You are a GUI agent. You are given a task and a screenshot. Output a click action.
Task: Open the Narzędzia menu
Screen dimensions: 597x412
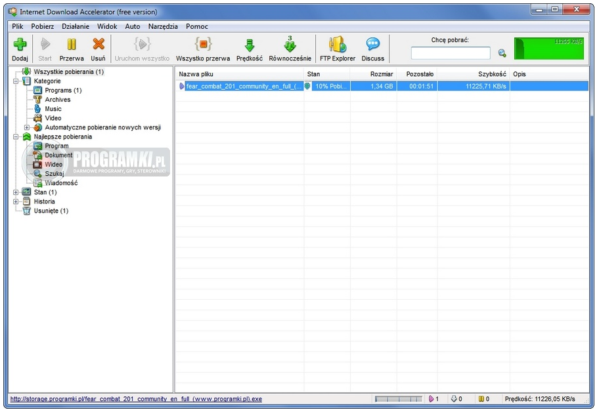coord(163,26)
